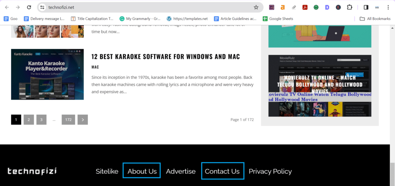Open the Advertise footer link
This screenshot has height=186, width=395.
click(181, 171)
